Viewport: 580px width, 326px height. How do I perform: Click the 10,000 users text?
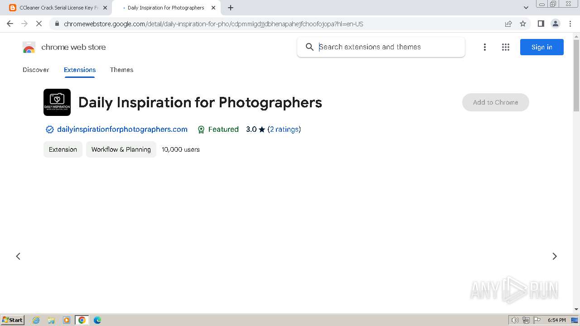pos(181,149)
